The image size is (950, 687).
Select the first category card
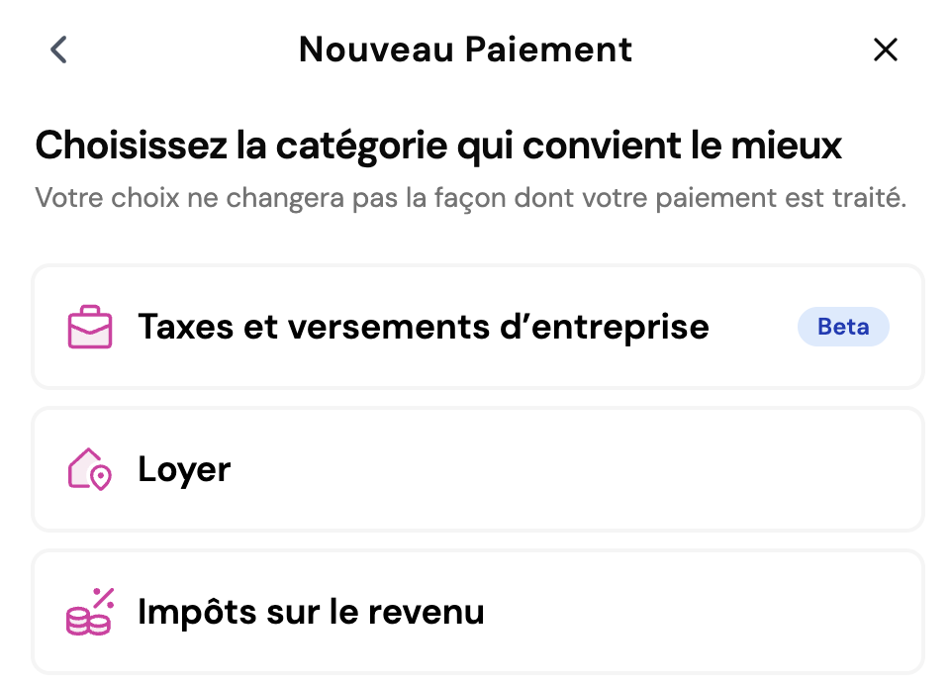[478, 327]
